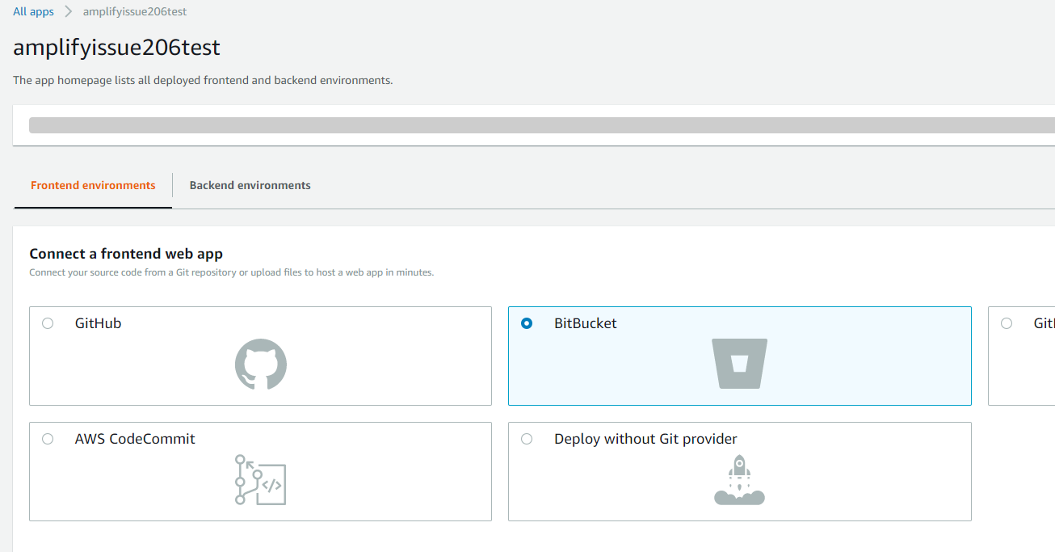Select the GitLab radio button on the right edge

[x=1006, y=322]
